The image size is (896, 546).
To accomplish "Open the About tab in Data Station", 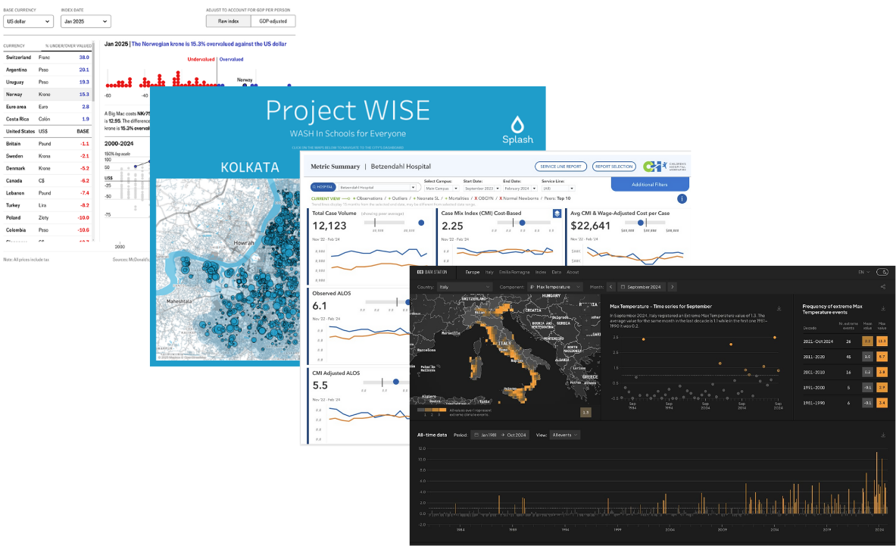I will 573,272.
